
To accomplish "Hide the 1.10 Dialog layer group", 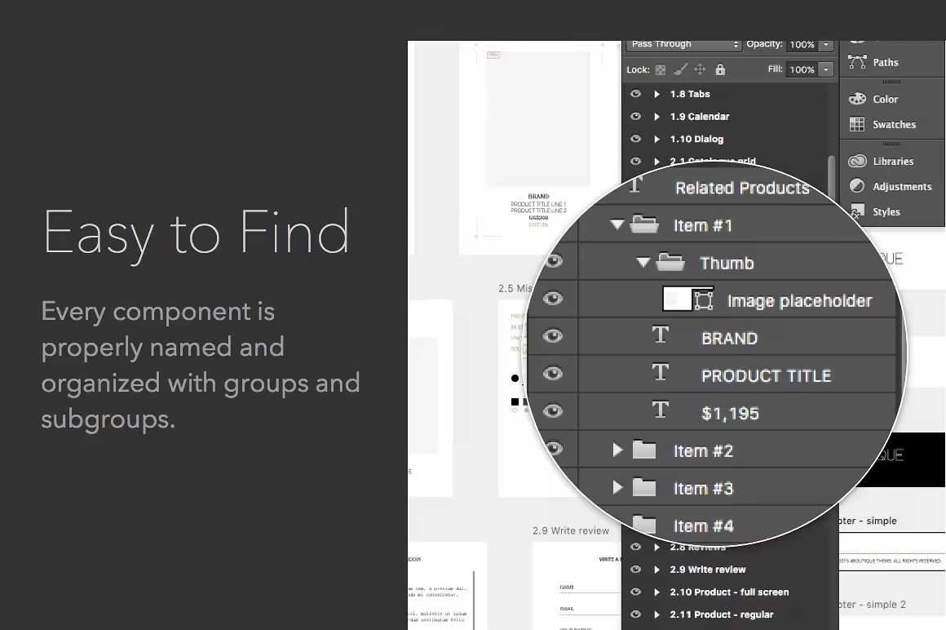I will [x=635, y=139].
